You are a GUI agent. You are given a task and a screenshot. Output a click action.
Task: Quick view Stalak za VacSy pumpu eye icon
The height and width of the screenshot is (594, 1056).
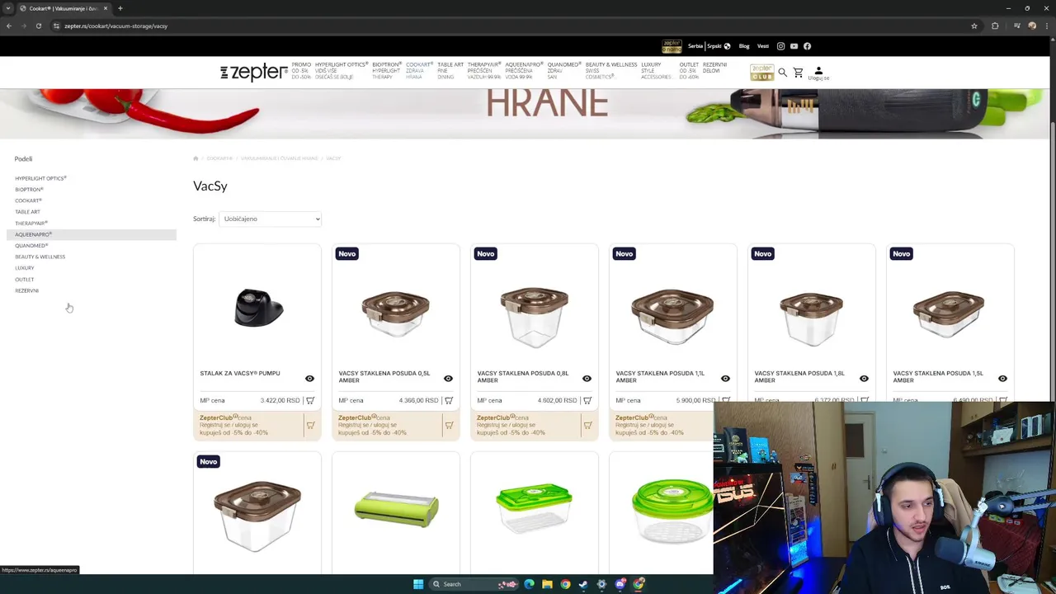pos(309,379)
